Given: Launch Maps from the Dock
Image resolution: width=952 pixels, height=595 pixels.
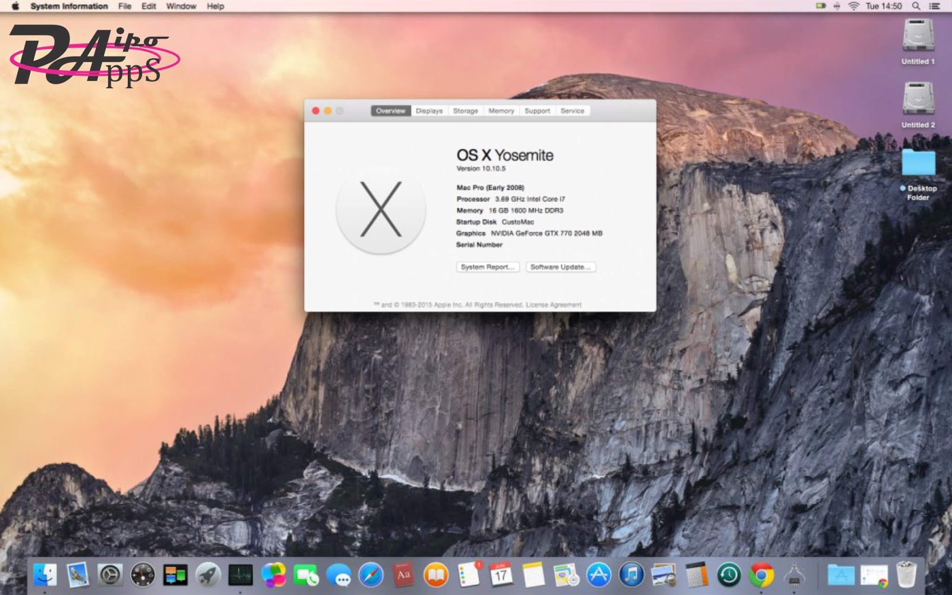Looking at the screenshot, I should [x=566, y=575].
